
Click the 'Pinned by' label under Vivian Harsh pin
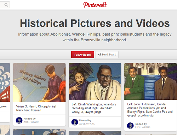tap(29, 119)
